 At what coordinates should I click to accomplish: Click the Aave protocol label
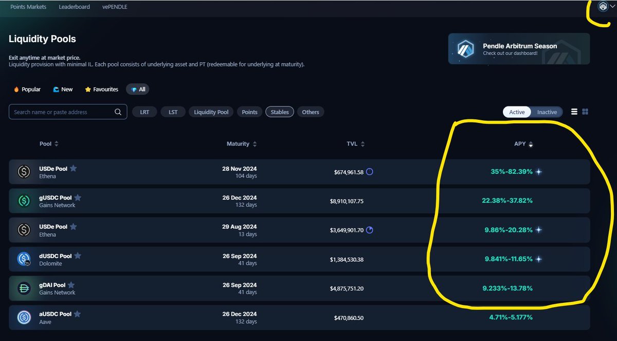(x=45, y=322)
